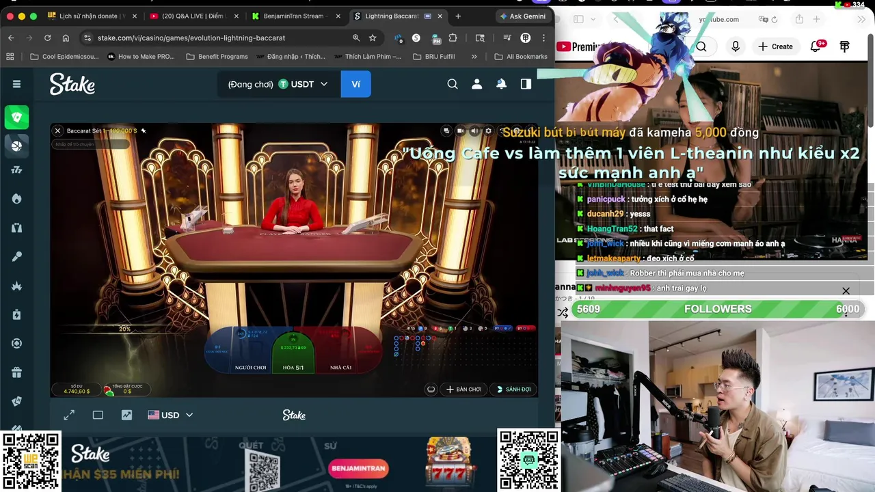Click the blue Ví wallet button
The image size is (875, 492).
(355, 84)
